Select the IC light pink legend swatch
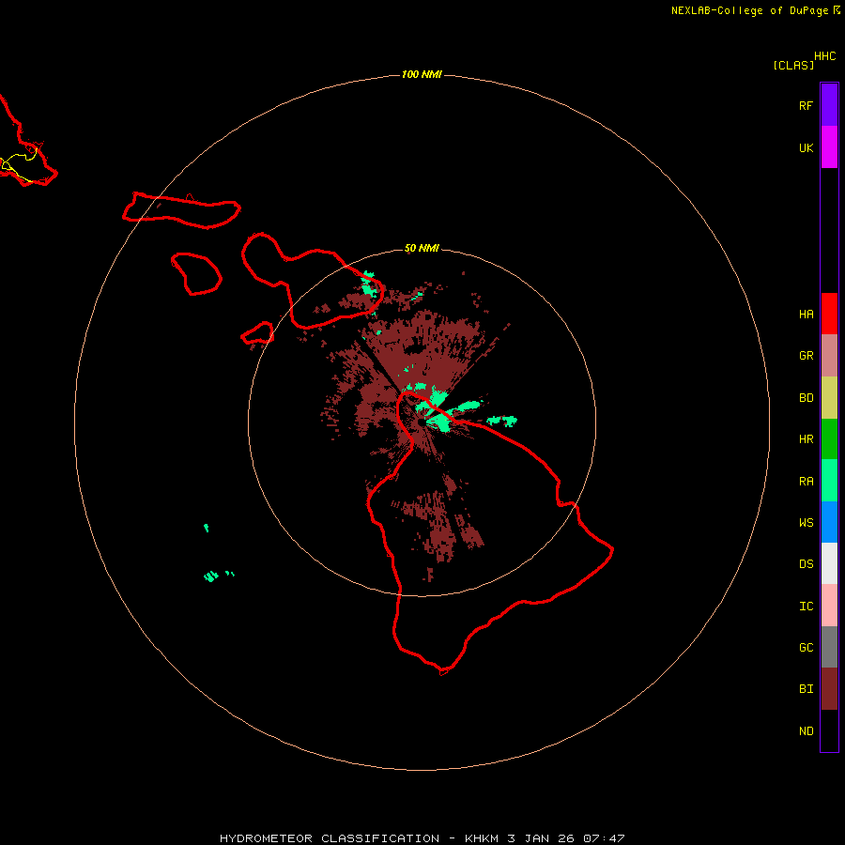 point(829,606)
